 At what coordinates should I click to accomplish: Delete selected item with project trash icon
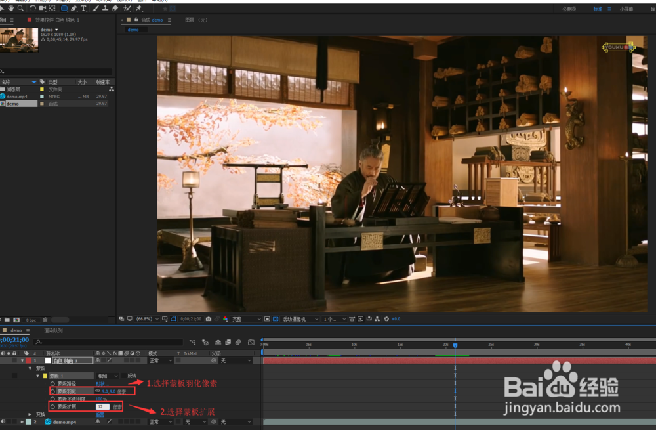pyautogui.click(x=45, y=320)
